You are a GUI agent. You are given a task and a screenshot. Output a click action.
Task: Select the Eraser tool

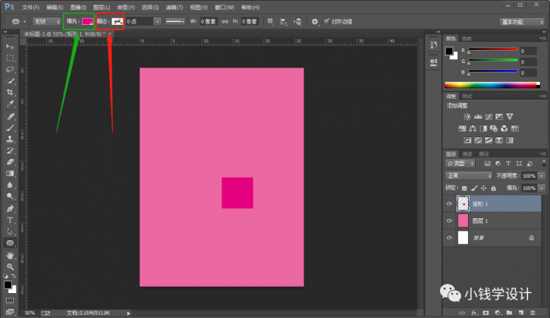coord(10,162)
